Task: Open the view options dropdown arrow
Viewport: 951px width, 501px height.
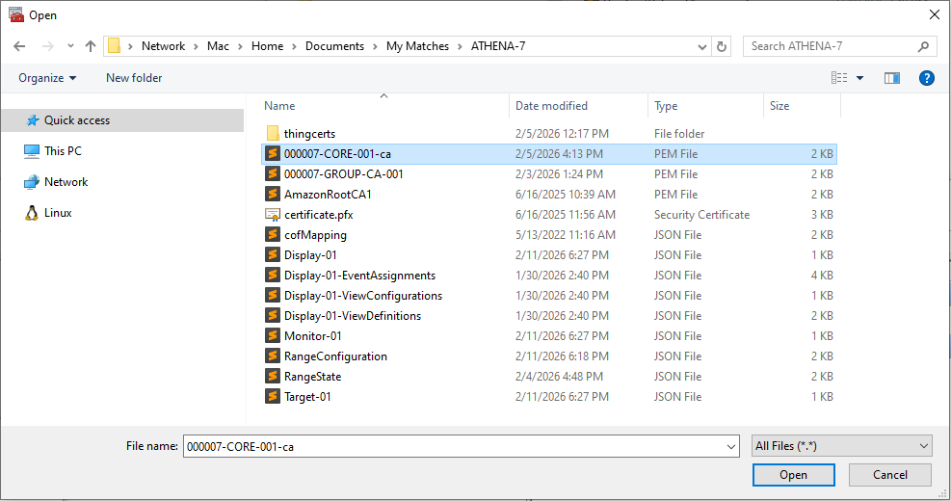Action: coord(859,78)
